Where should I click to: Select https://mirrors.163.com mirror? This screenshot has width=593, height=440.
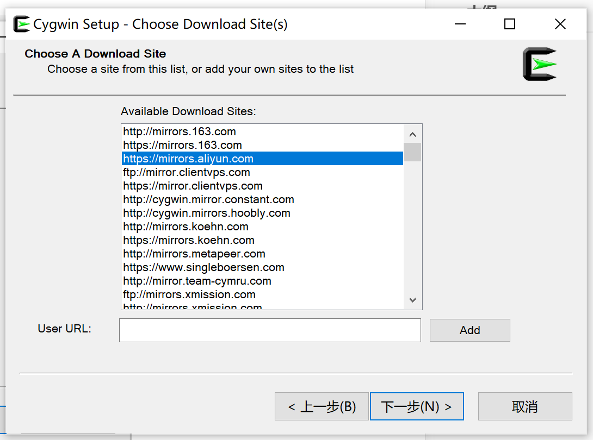click(x=262, y=145)
